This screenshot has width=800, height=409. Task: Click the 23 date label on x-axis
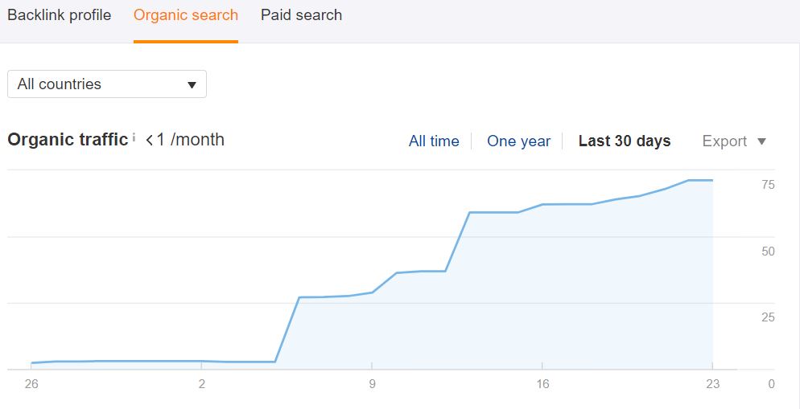pos(713,384)
